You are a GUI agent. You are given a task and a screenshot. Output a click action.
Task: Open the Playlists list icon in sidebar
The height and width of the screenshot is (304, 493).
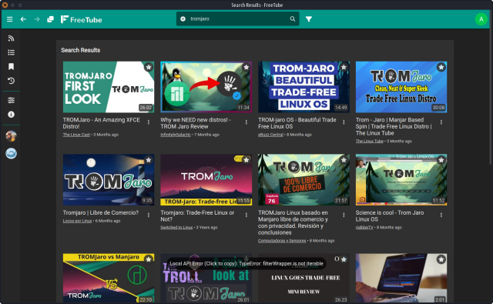[11, 52]
